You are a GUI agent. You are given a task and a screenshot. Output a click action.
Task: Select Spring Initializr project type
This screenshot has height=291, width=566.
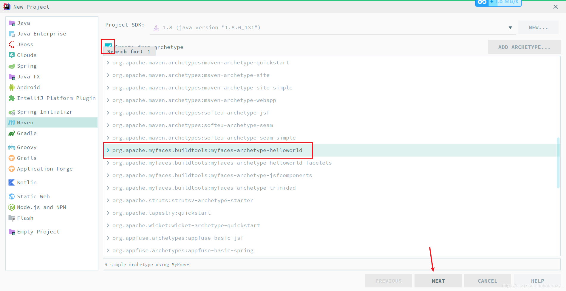[x=52, y=112]
